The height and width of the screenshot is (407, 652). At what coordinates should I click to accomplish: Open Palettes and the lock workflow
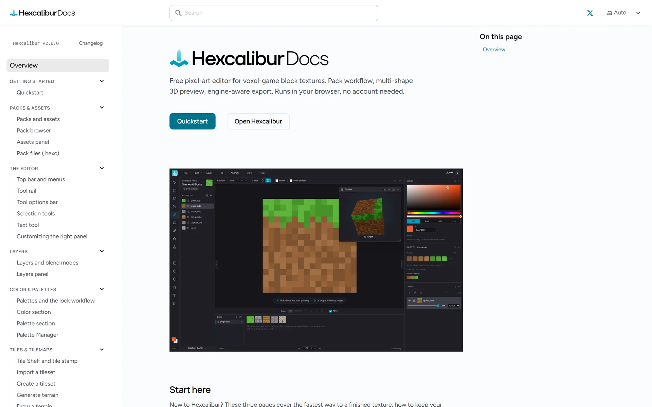point(56,301)
